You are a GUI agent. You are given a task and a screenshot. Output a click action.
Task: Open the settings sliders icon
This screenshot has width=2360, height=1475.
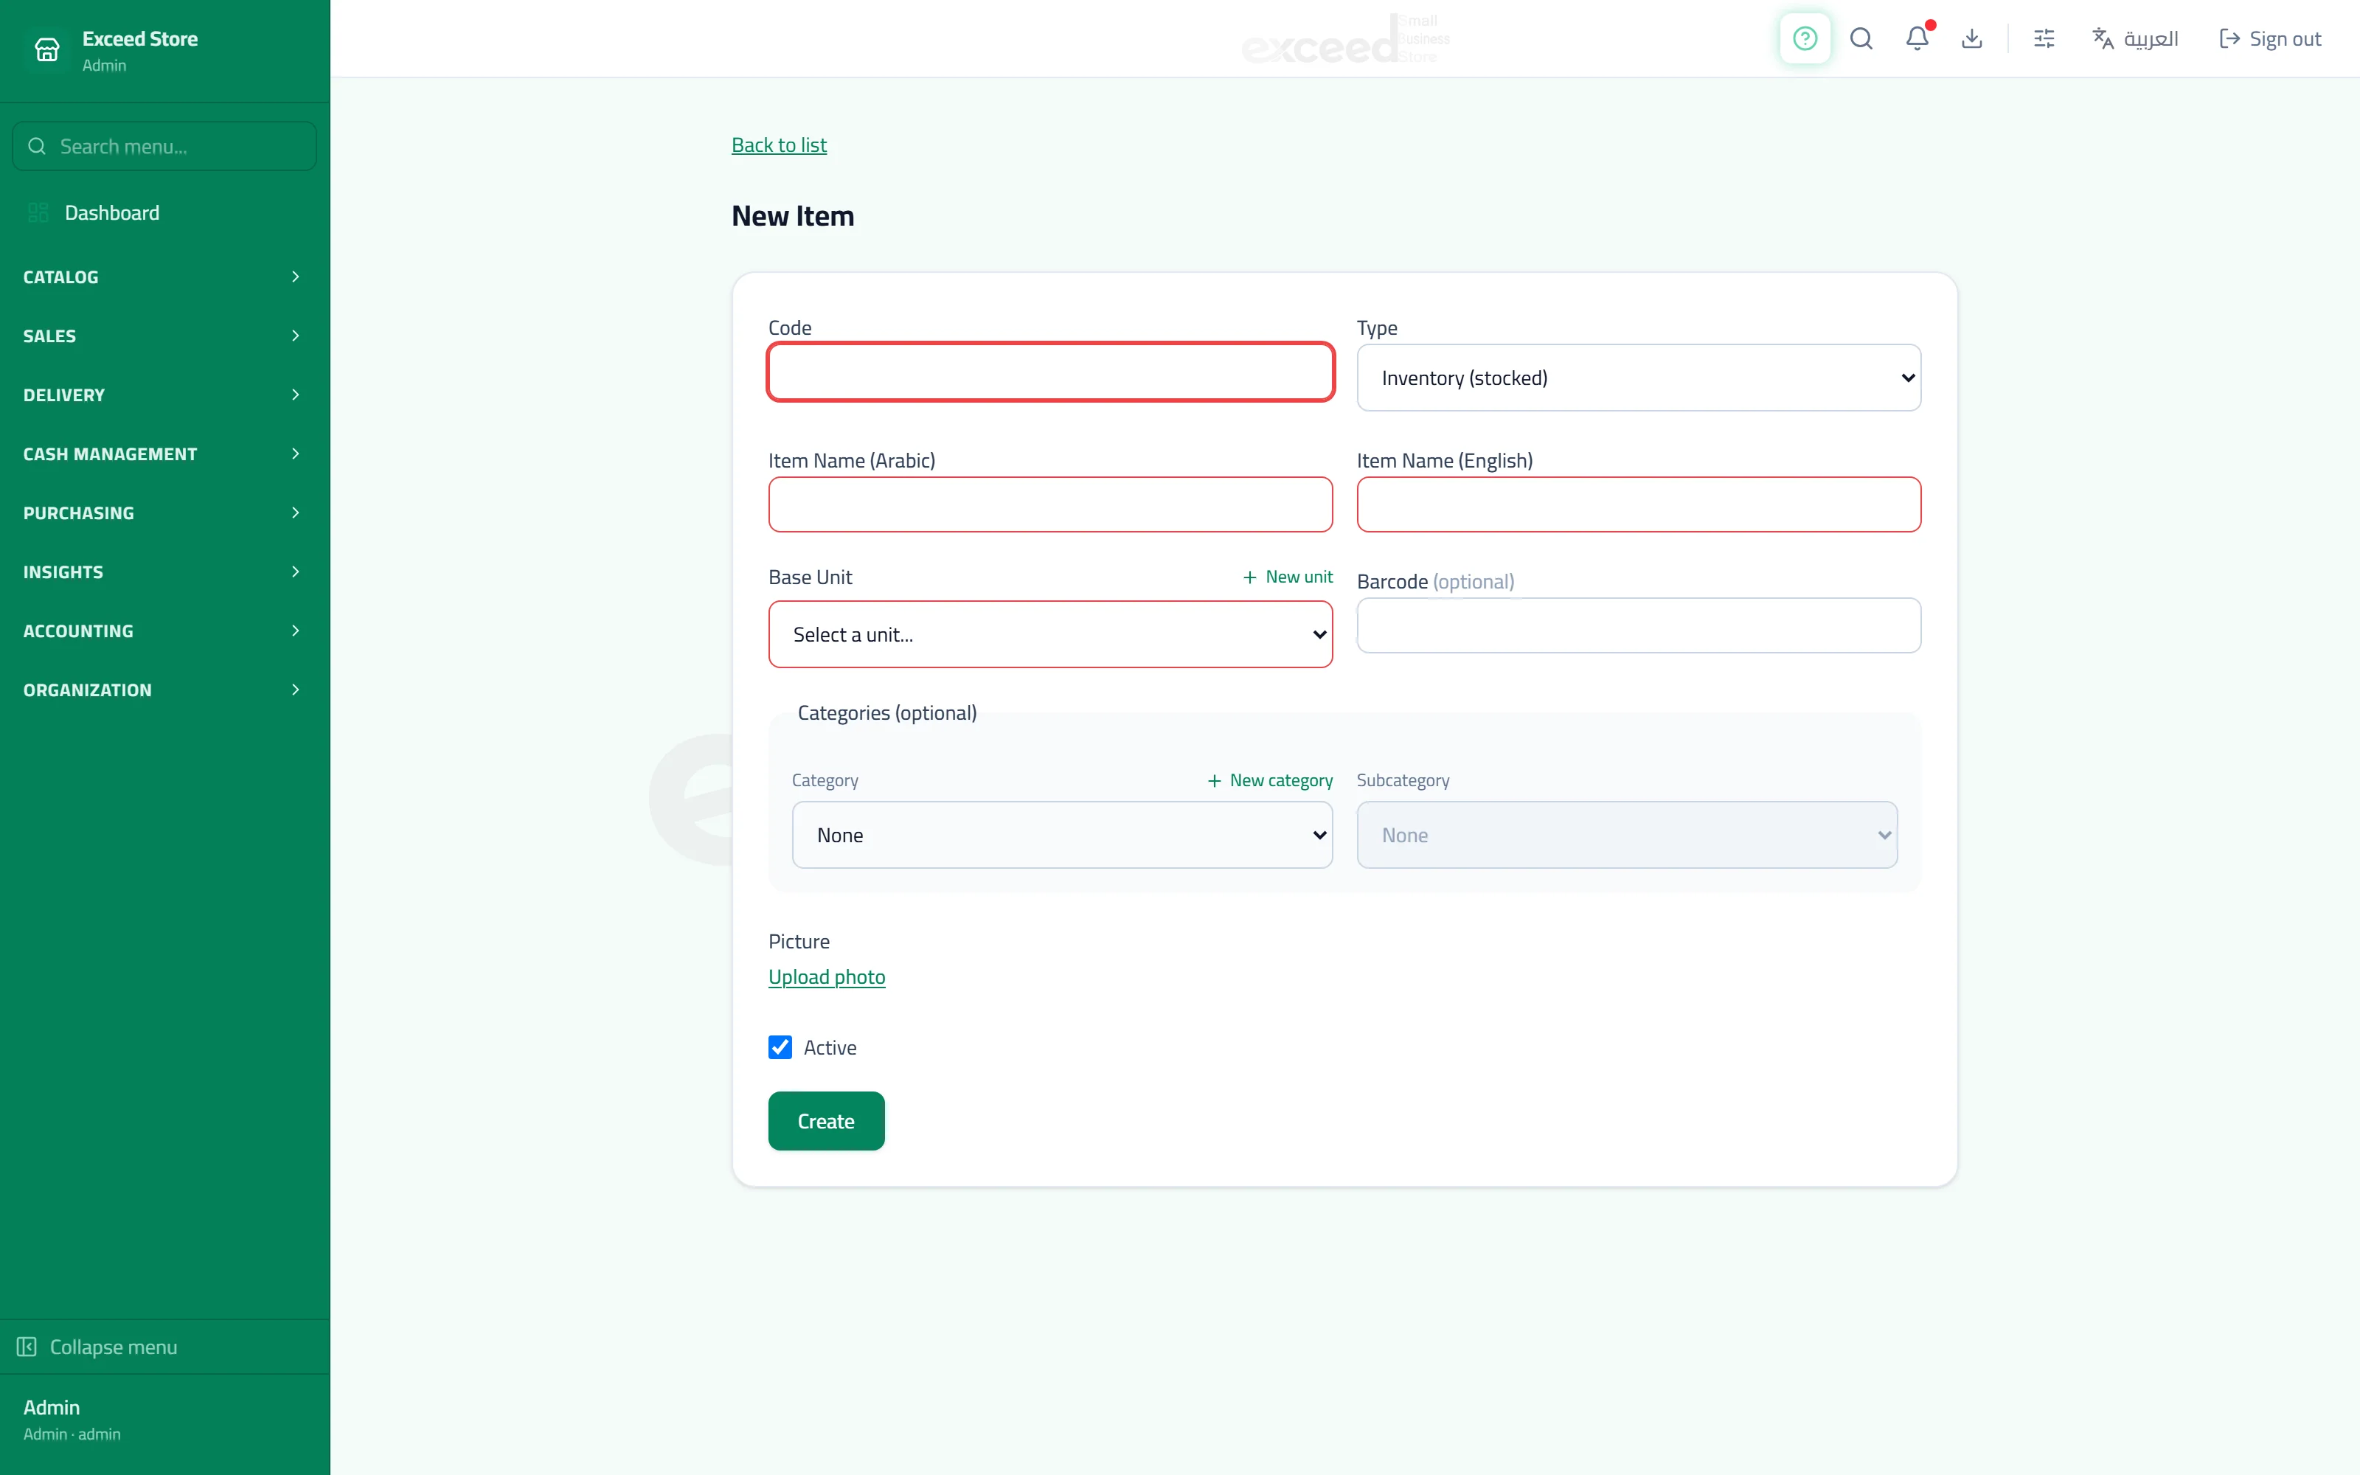tap(2044, 39)
